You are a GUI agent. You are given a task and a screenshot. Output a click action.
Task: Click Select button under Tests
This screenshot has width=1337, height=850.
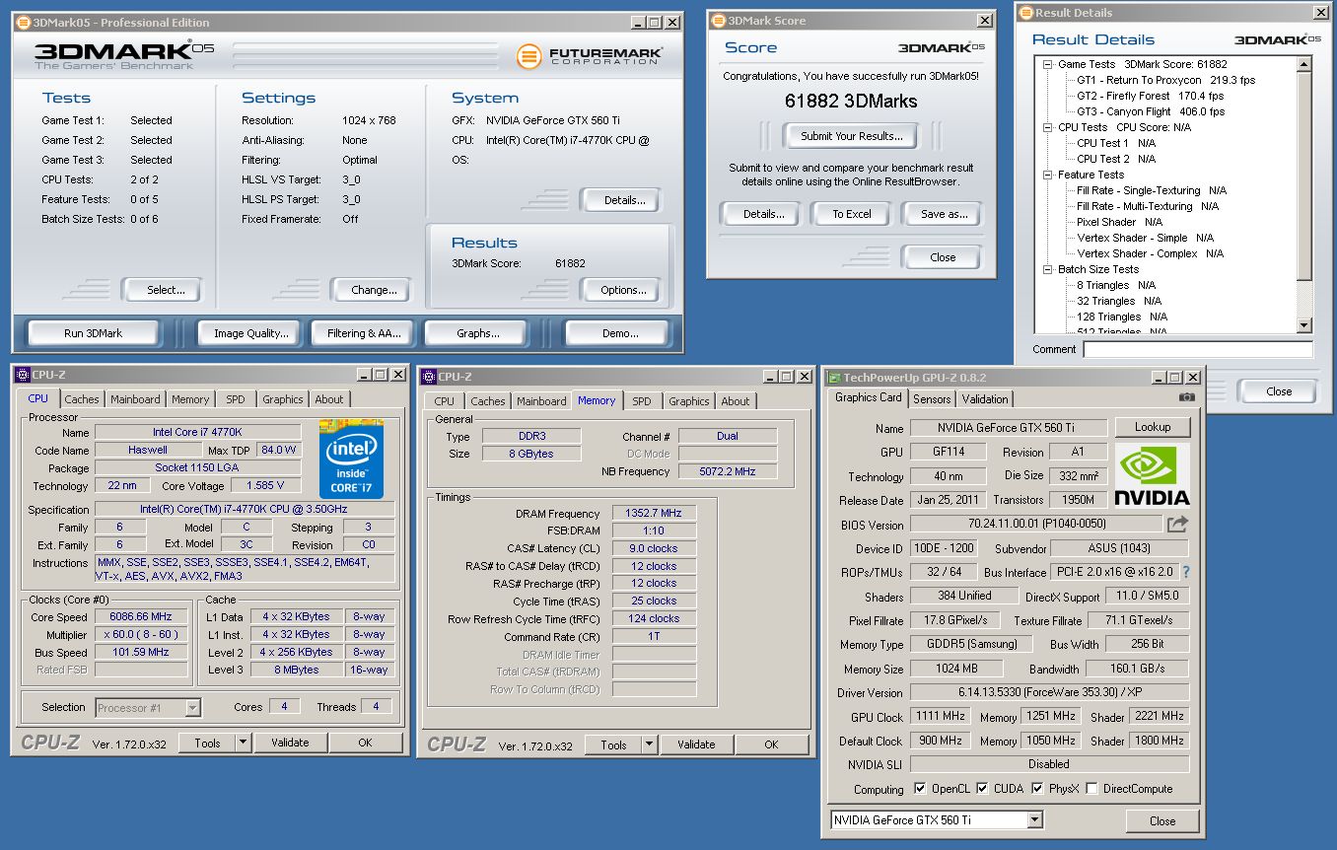[x=166, y=290]
